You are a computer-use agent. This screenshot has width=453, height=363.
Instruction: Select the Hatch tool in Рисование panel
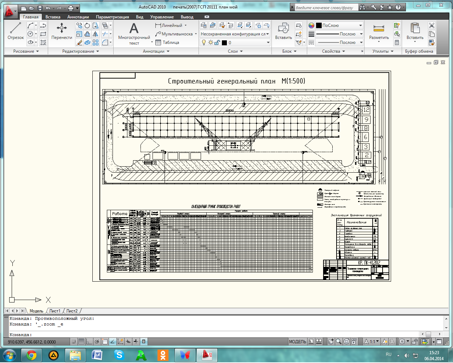tap(43, 42)
